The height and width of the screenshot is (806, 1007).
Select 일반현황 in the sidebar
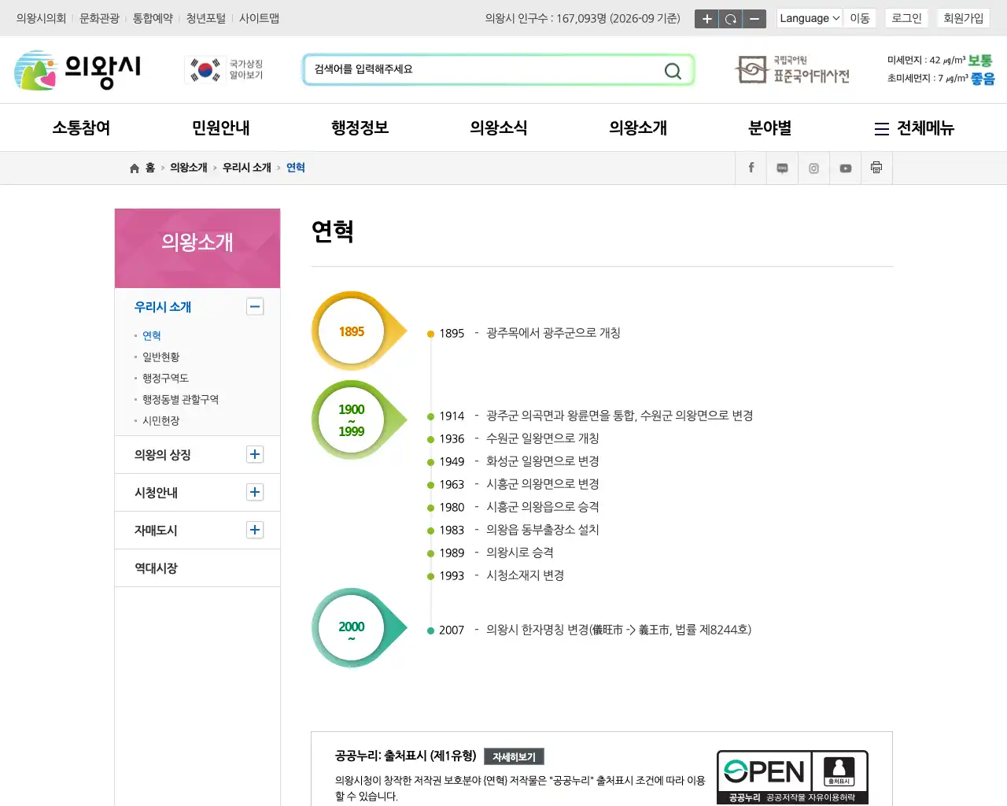point(160,357)
